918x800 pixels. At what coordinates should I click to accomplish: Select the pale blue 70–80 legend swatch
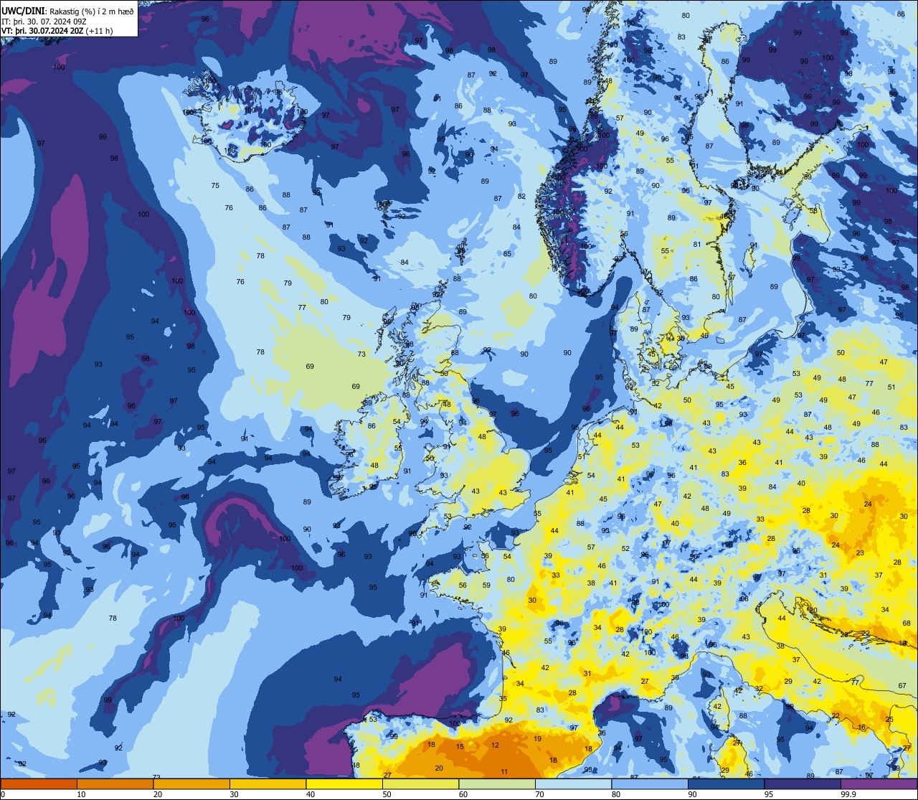573,783
